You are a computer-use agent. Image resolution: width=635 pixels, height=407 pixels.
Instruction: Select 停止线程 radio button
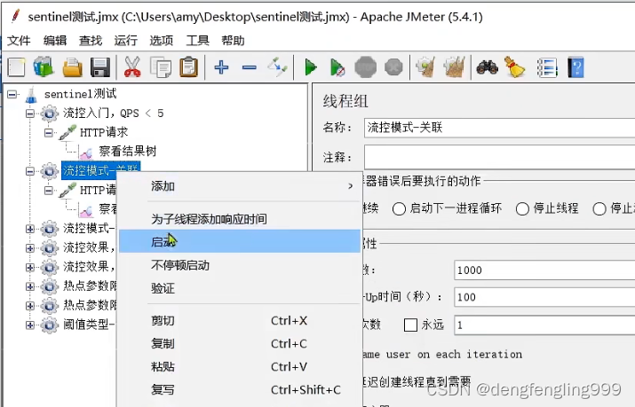pyautogui.click(x=522, y=209)
